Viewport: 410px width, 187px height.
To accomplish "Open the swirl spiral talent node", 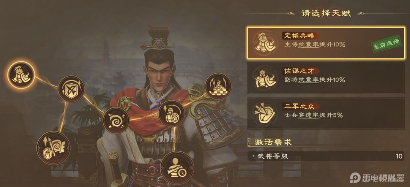I will [116, 120].
